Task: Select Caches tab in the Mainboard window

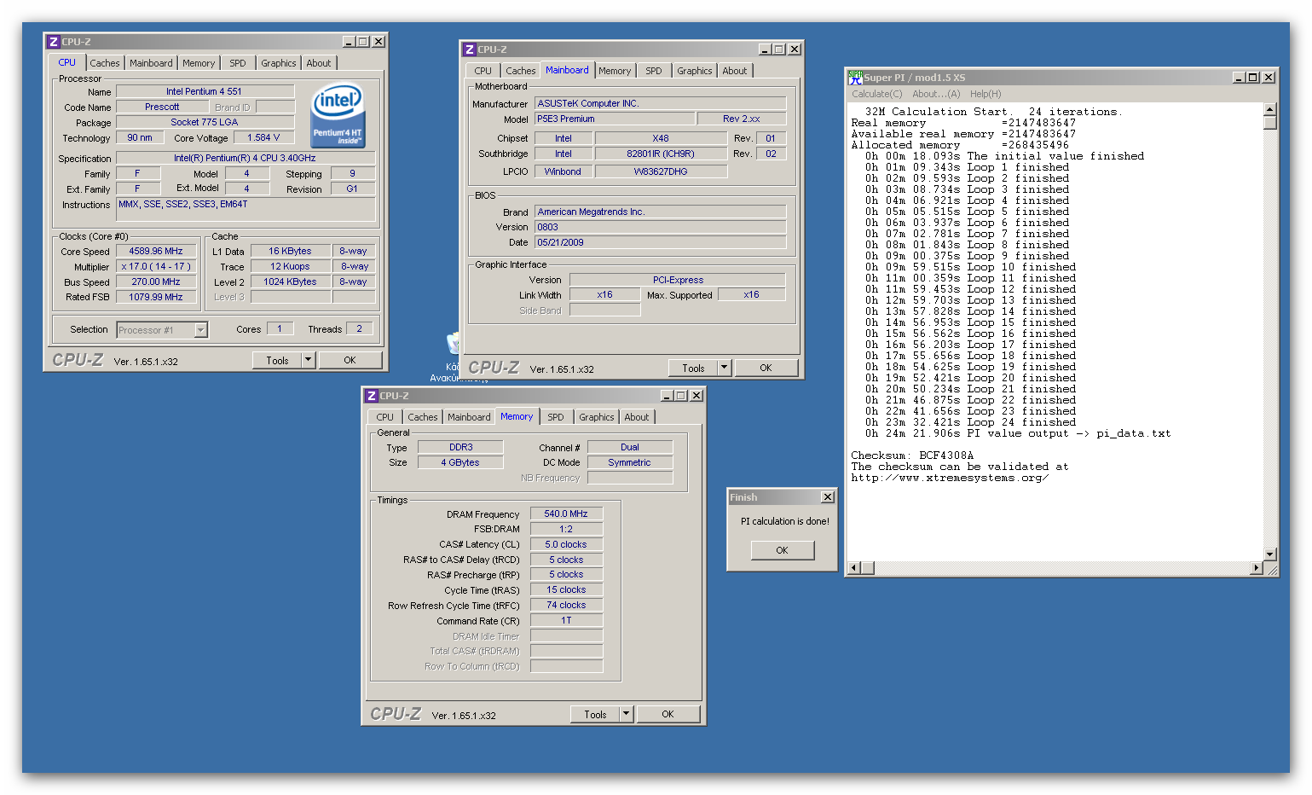Action: [521, 71]
